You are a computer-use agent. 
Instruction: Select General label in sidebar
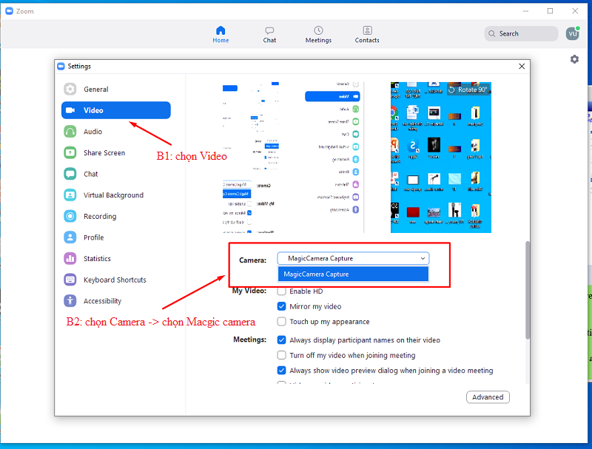pos(96,89)
